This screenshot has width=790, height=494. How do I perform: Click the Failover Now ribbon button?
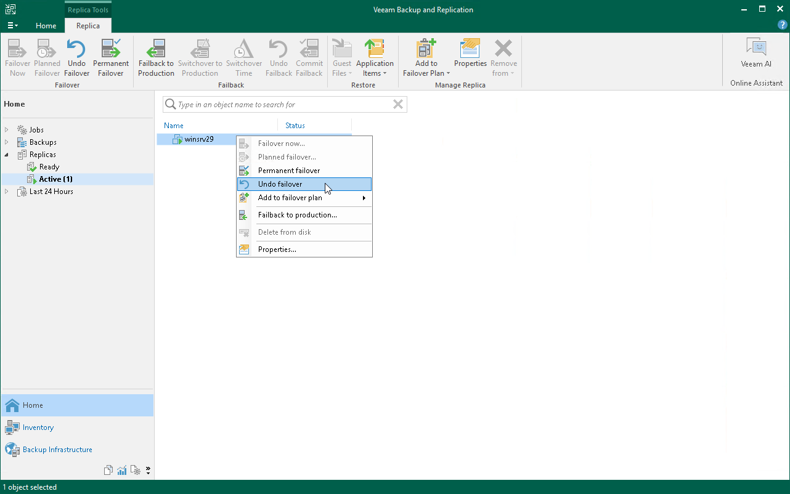[x=17, y=58]
